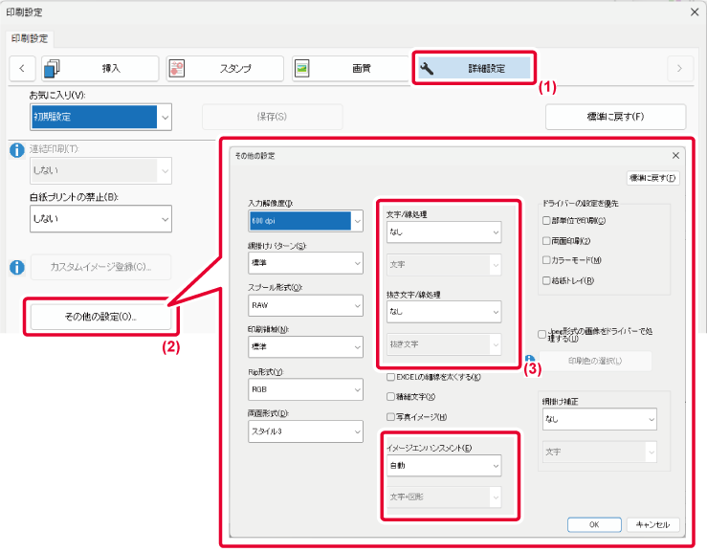Click the right arrow tab scroll button
Screen dimensions: 707x552
(679, 68)
